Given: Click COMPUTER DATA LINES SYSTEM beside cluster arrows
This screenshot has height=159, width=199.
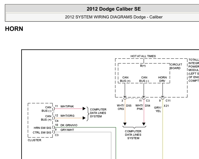Looking at the screenshot, I should pyautogui.click(x=98, y=113).
